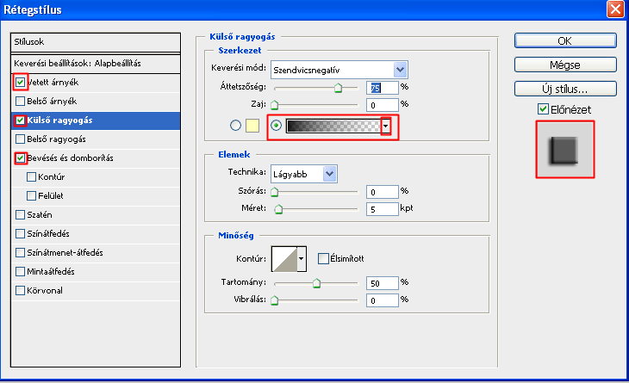Click the Mégse cancel button
Screen dimensions: 629x383
565,65
